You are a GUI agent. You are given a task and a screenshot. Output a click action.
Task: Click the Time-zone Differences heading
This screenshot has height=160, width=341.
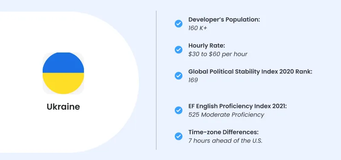223,132
